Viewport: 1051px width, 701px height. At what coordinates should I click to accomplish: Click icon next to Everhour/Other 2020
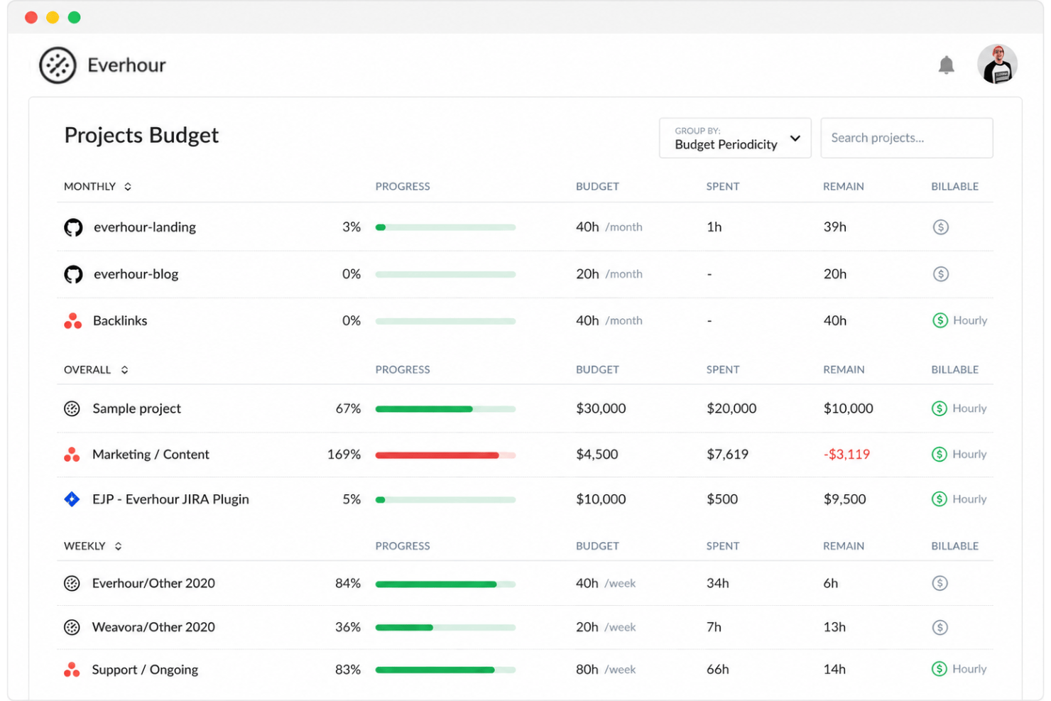pyautogui.click(x=72, y=583)
